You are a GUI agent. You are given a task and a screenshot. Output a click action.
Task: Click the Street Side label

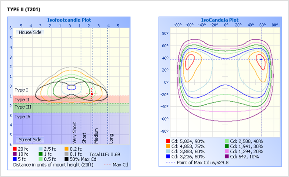click(30, 140)
